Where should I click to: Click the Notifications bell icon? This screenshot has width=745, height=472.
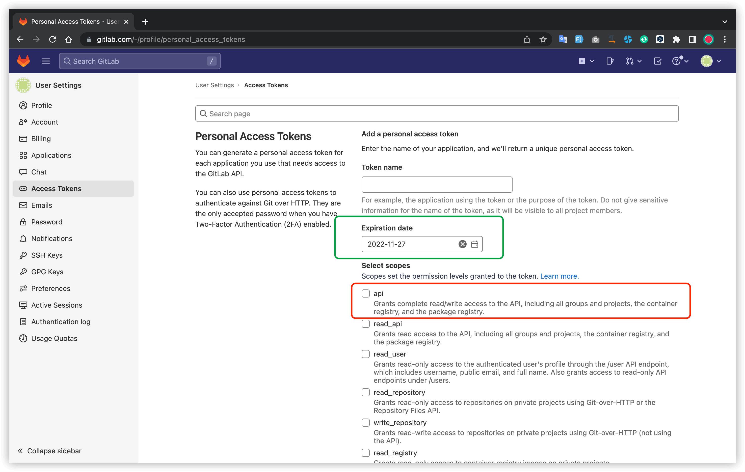coord(23,238)
